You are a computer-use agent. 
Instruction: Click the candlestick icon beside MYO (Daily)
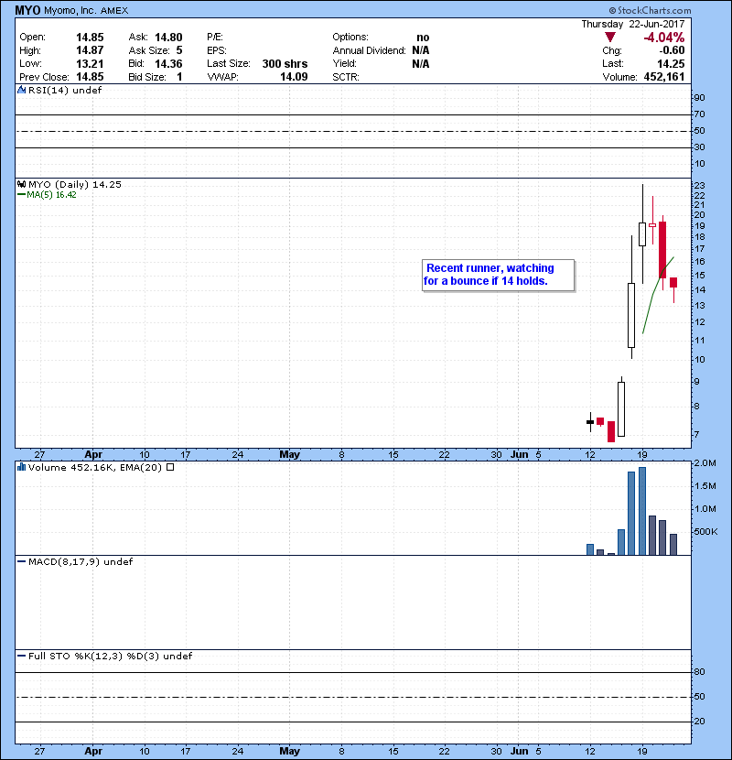pos(21,184)
